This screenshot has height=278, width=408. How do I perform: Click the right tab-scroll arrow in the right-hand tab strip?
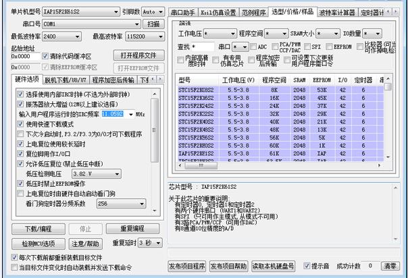point(396,11)
